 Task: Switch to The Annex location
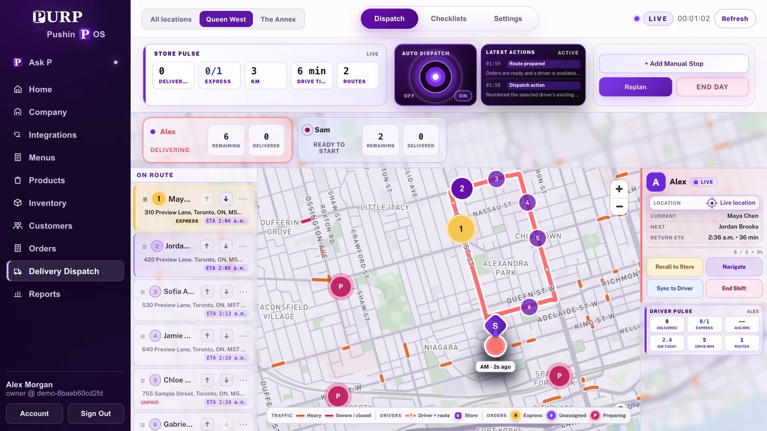tap(278, 19)
